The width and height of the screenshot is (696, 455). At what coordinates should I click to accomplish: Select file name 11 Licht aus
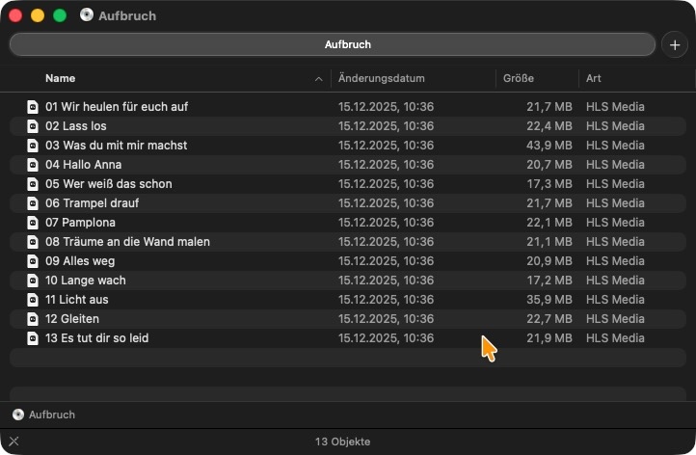coord(77,300)
